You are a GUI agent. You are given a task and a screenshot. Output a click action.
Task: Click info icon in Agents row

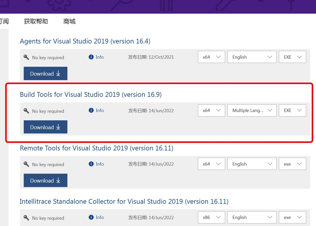[x=91, y=57]
